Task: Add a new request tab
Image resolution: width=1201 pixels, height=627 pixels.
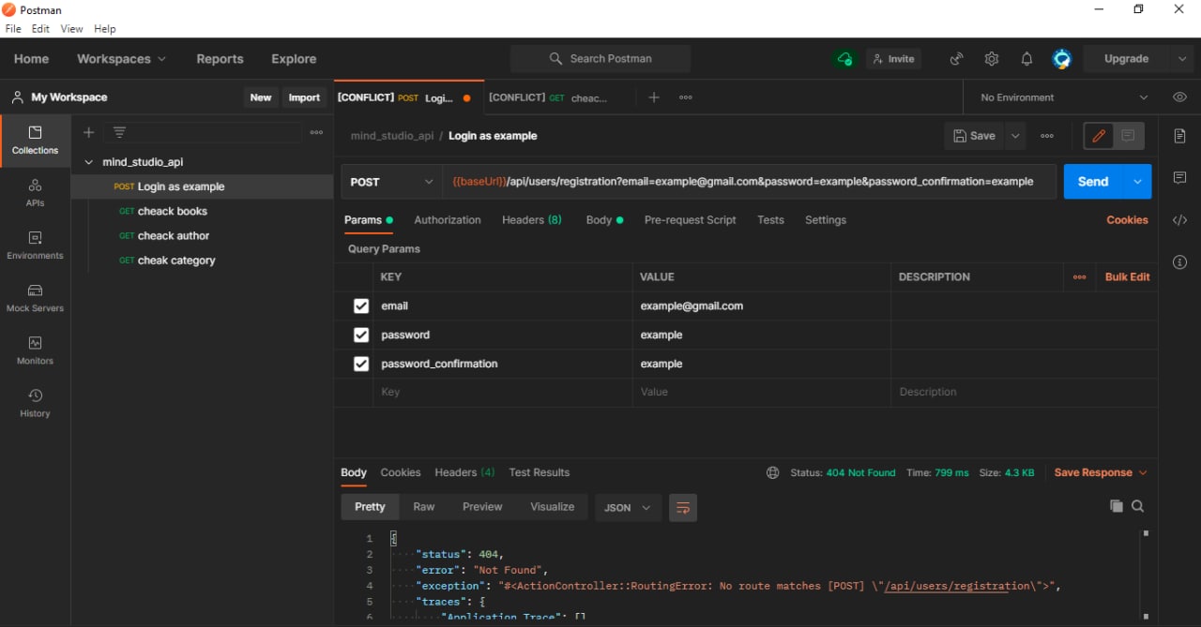Action: (654, 97)
